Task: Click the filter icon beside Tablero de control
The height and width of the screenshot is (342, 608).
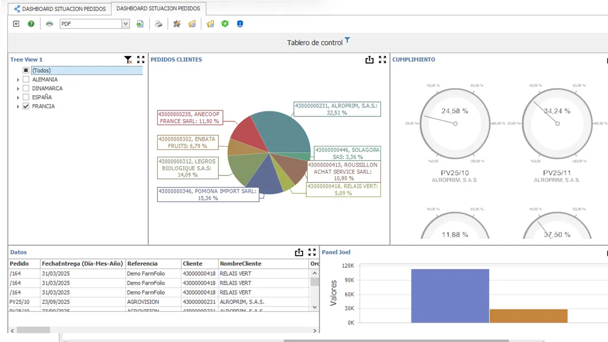Action: pos(348,41)
